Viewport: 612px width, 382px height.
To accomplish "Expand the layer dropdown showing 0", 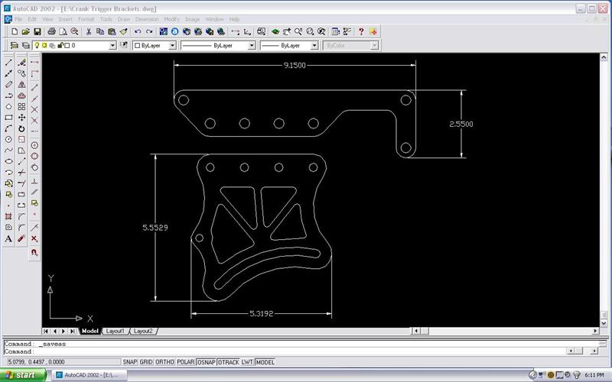I will tap(112, 46).
